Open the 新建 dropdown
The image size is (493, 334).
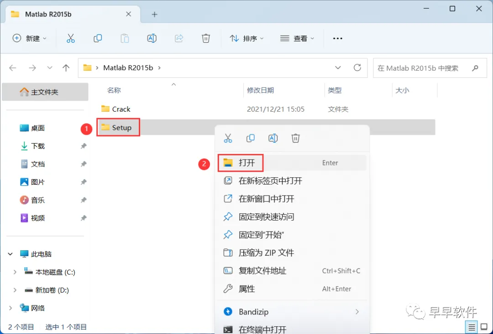pos(30,38)
